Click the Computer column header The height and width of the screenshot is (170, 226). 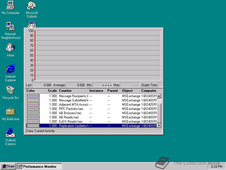tap(149, 91)
